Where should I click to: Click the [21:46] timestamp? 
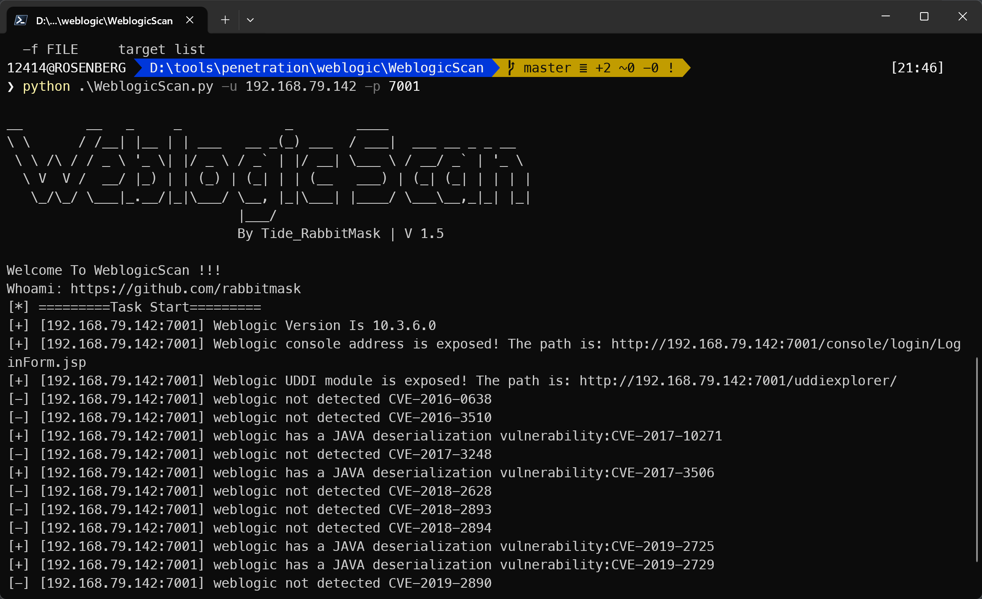tap(917, 68)
